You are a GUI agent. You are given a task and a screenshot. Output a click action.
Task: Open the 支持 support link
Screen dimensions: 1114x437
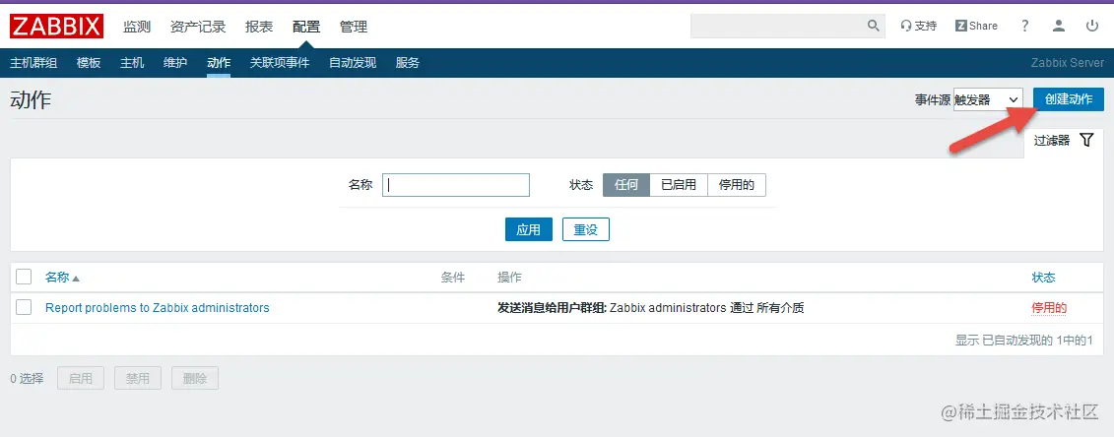click(919, 26)
